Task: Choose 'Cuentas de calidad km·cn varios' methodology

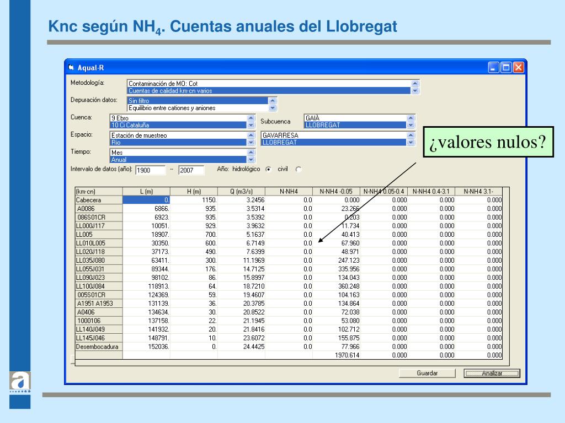Action: [269, 91]
